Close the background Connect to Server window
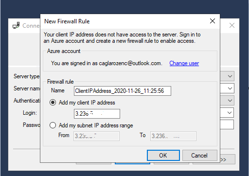The width and height of the screenshot is (249, 176). pyautogui.click(x=232, y=25)
